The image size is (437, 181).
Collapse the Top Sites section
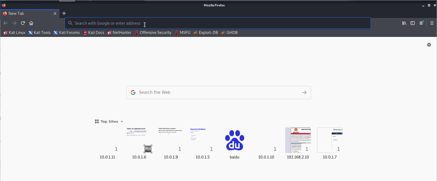point(109,121)
